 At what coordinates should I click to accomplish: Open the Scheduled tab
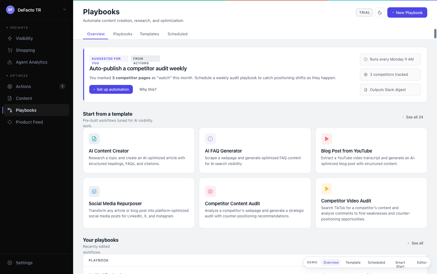click(177, 34)
